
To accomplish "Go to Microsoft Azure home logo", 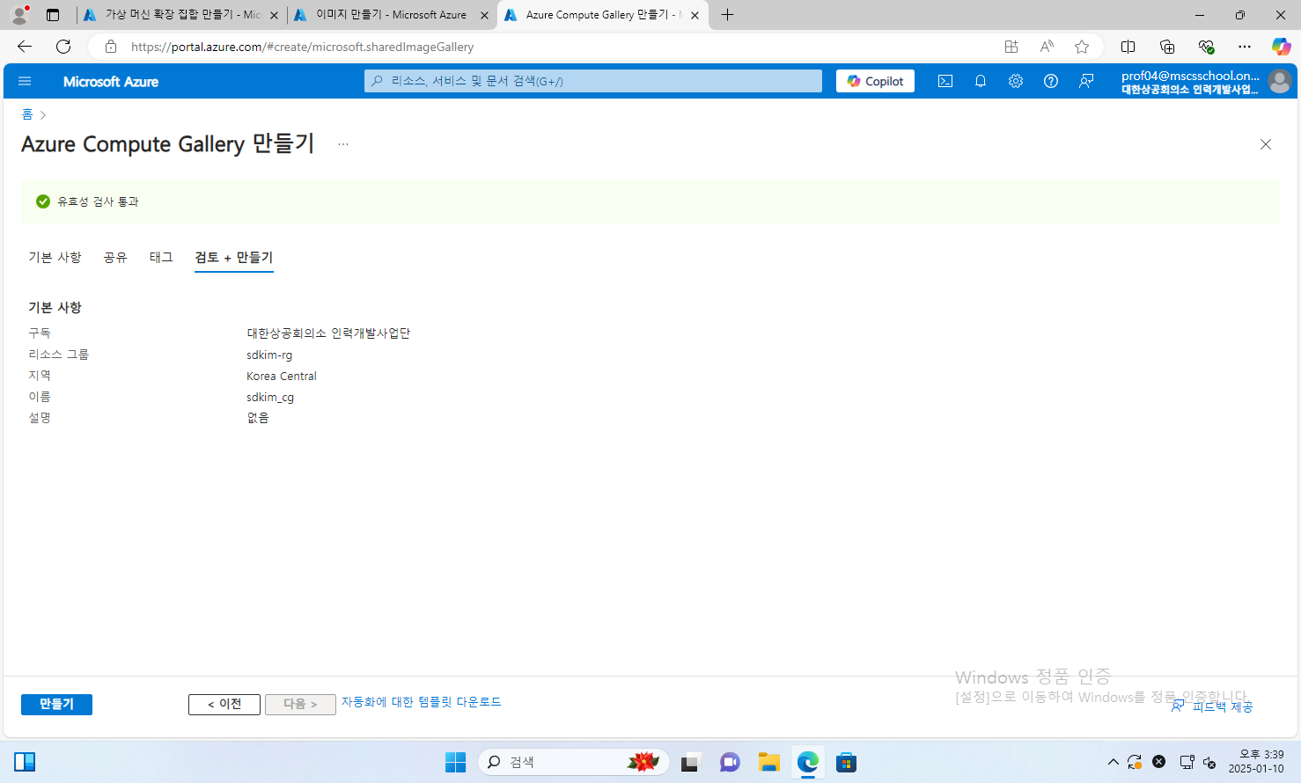I will point(111,81).
